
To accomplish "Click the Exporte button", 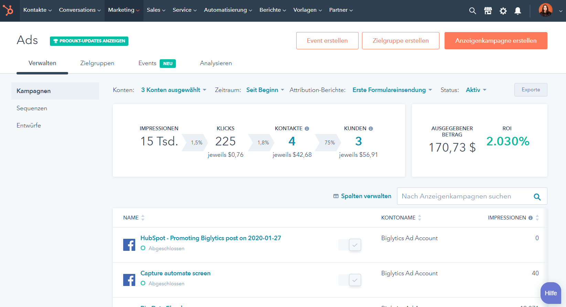I will pos(531,90).
